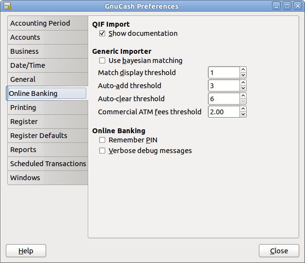
Task: Click the QIF Import section heading
Action: (111, 24)
